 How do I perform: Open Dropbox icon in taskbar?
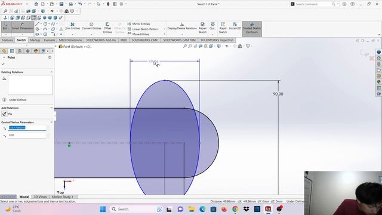pos(246,209)
